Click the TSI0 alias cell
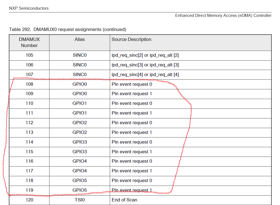This screenshot has height=205, width=280. 79,200
